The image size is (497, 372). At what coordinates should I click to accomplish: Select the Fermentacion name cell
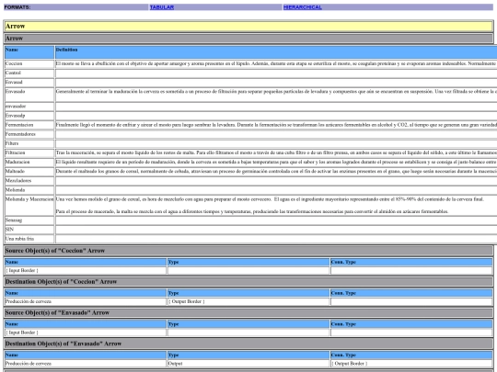pos(29,125)
